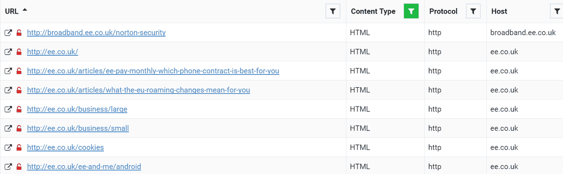563x174 pixels.
Task: Toggle the URL sort arrow
Action: click(x=25, y=10)
